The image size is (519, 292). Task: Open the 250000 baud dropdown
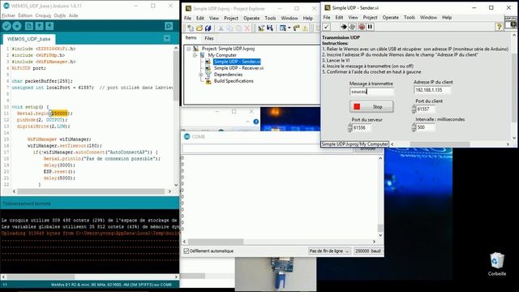pos(368,251)
